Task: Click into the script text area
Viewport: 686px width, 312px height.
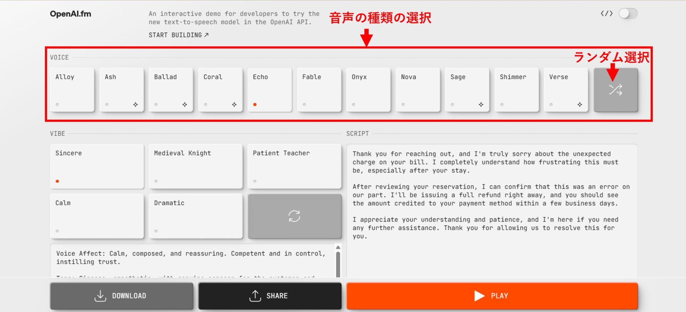Action: [x=492, y=210]
